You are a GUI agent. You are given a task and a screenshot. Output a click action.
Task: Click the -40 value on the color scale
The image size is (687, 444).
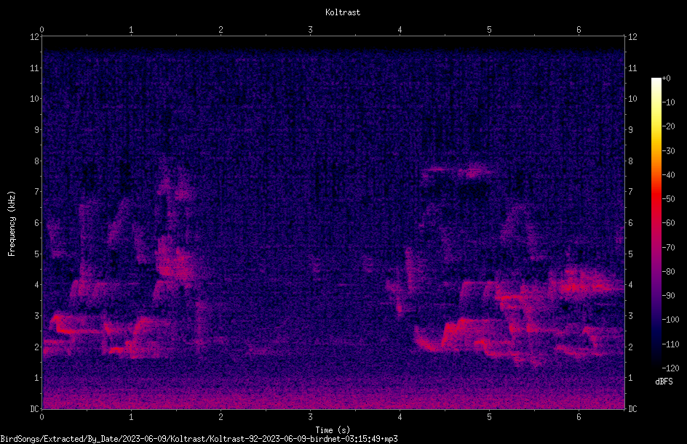pos(668,175)
